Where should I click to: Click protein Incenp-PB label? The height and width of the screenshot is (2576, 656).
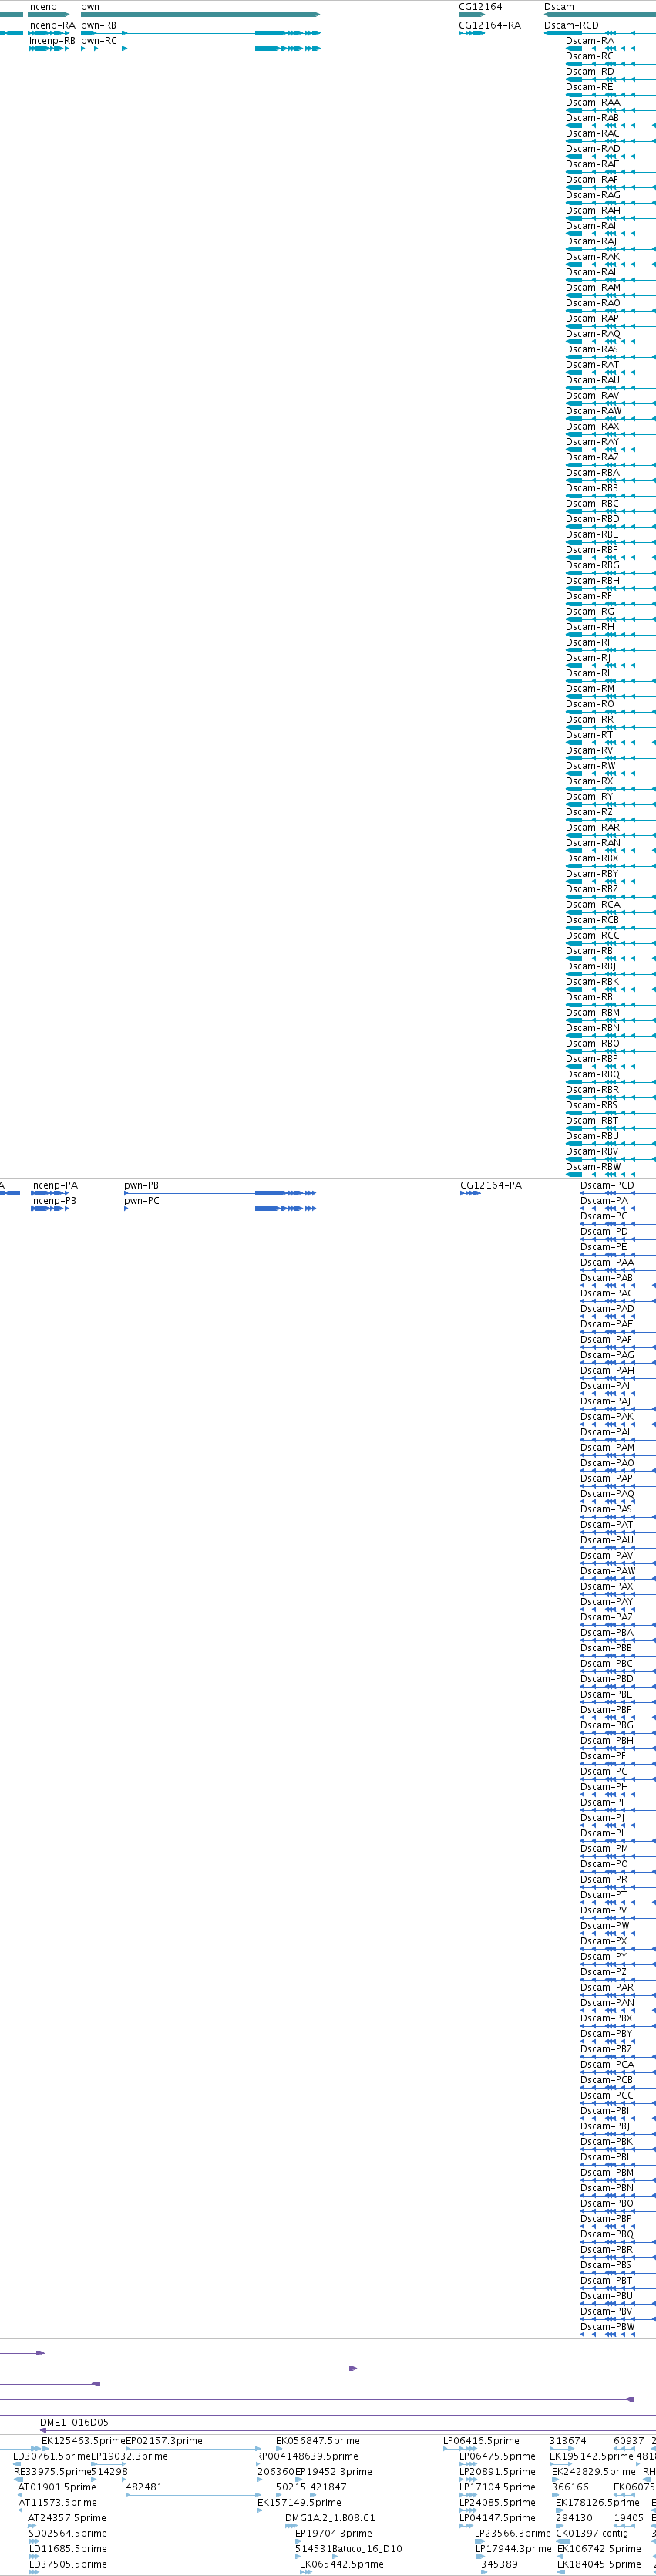pos(53,1201)
